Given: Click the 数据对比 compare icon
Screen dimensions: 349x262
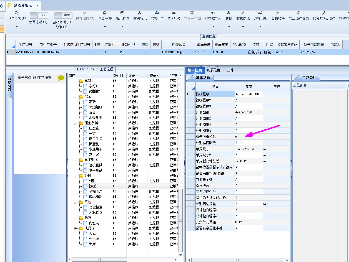Looking at the screenshot, I should pos(243,13).
